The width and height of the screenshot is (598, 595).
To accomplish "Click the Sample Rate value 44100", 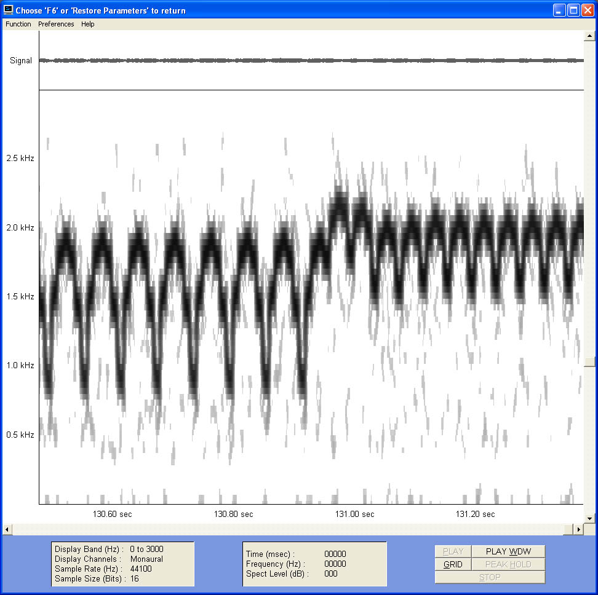I will coord(141,569).
